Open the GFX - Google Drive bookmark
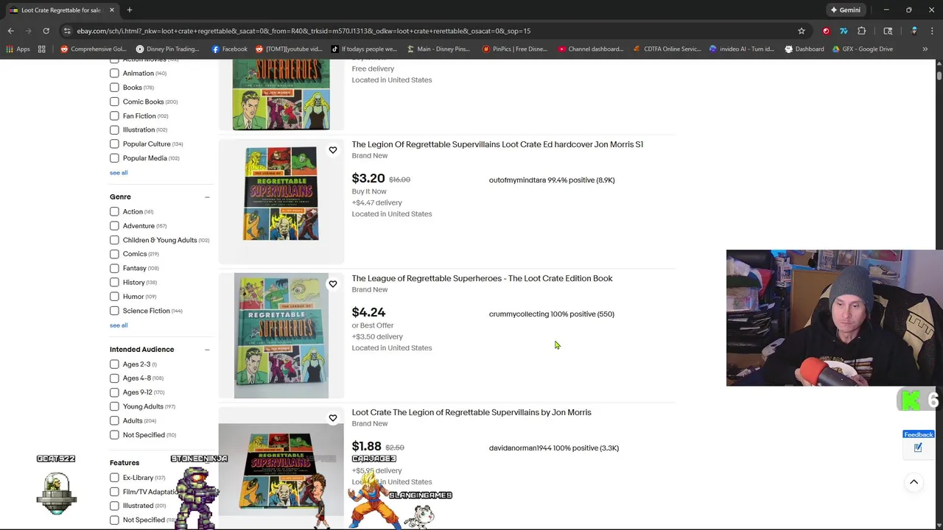 tap(862, 49)
